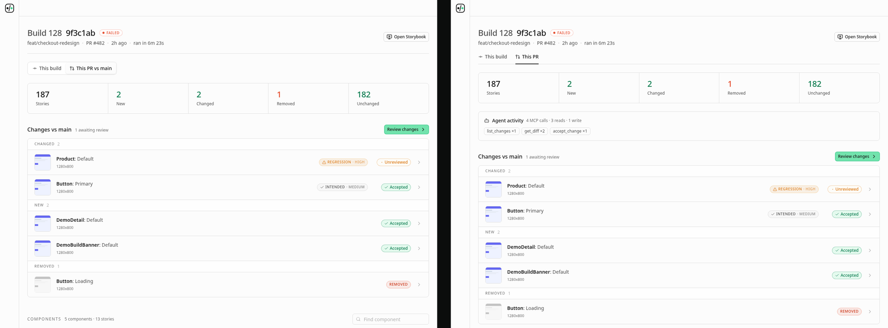This screenshot has height=328, width=888.
Task: Expand Button: Primary row chevron in Find component view
Action: pos(419,187)
